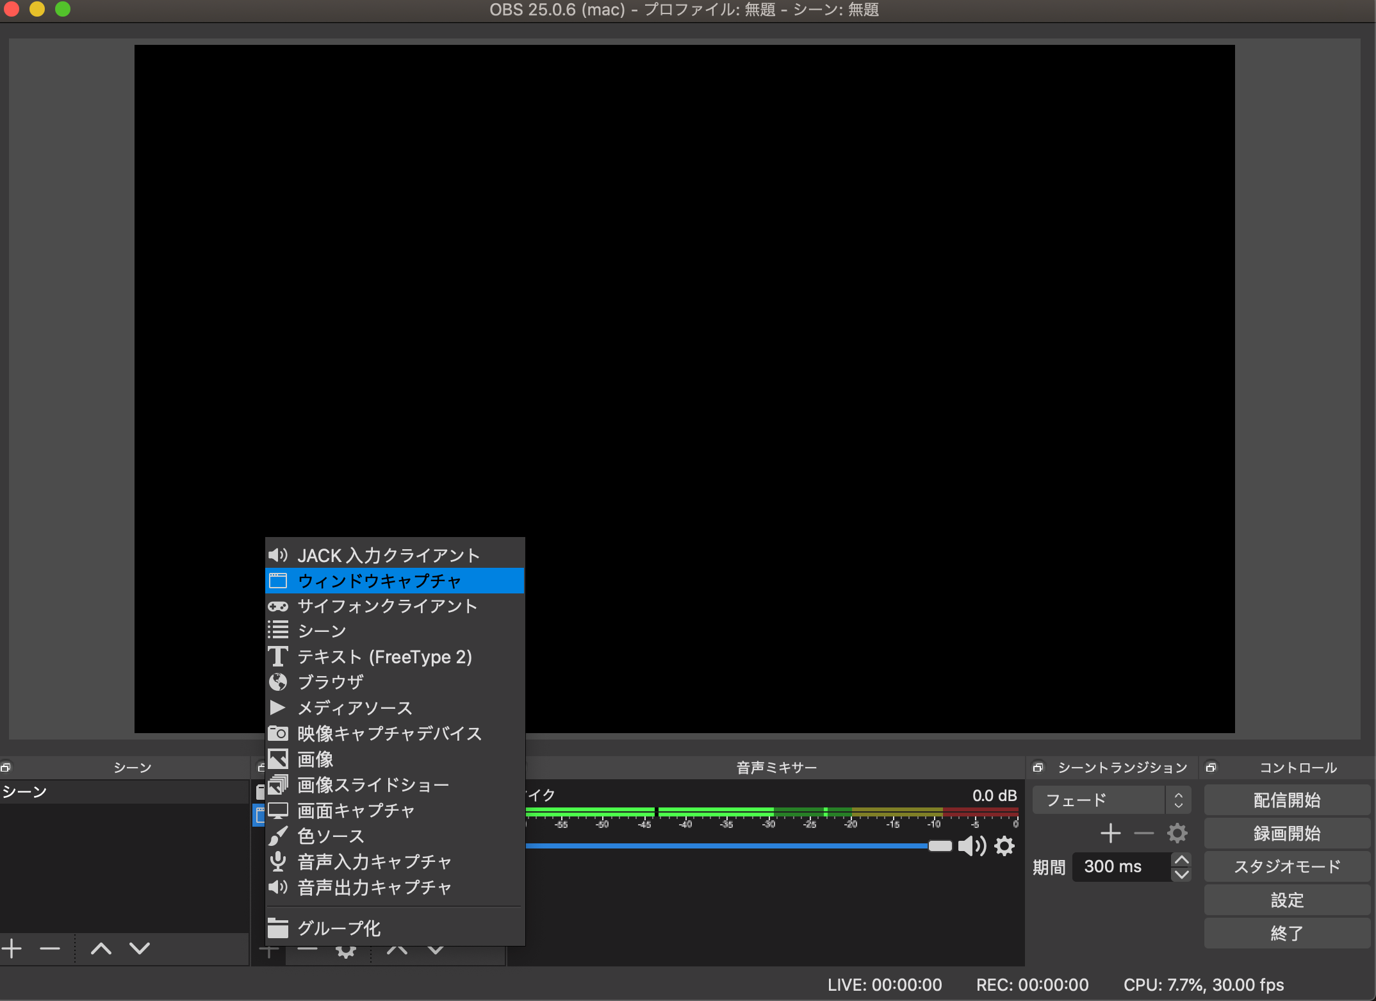
Task: Pop out the シーン dock panel
Action: [6, 767]
